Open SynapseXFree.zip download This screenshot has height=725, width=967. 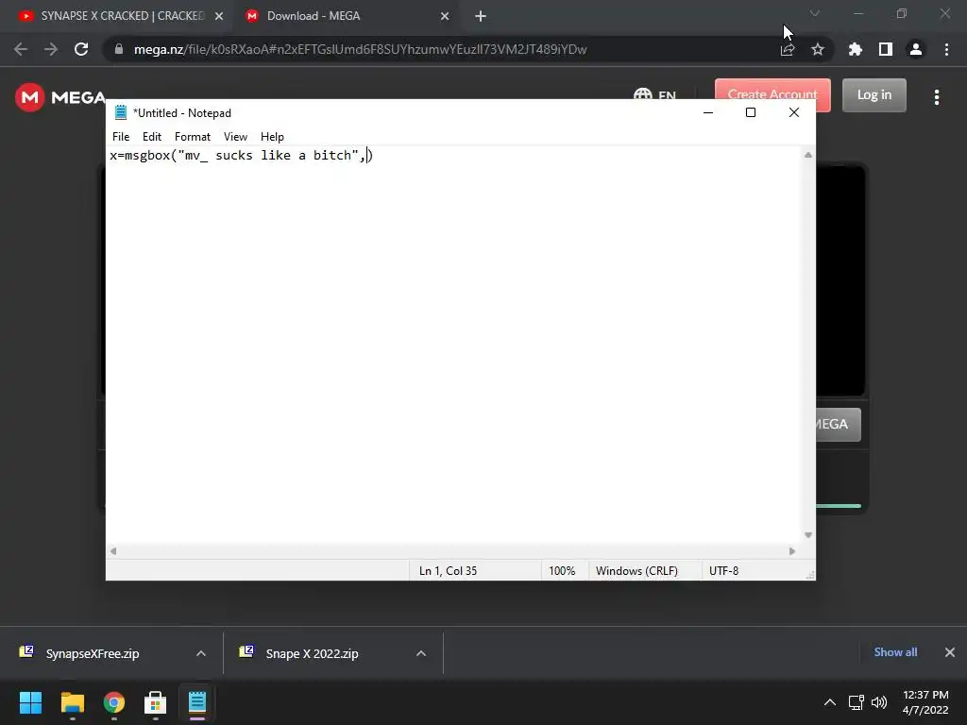(x=93, y=653)
